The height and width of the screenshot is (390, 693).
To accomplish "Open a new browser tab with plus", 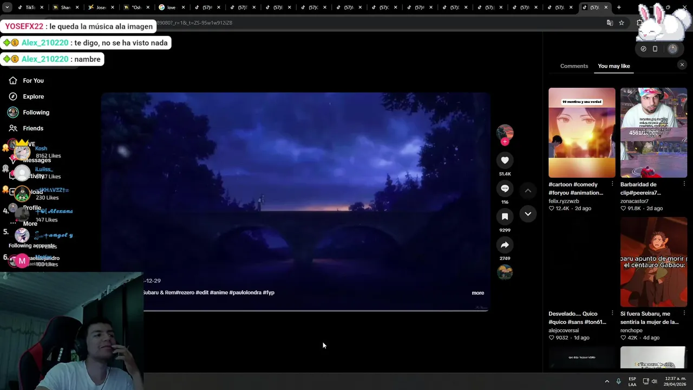I will pyautogui.click(x=619, y=8).
